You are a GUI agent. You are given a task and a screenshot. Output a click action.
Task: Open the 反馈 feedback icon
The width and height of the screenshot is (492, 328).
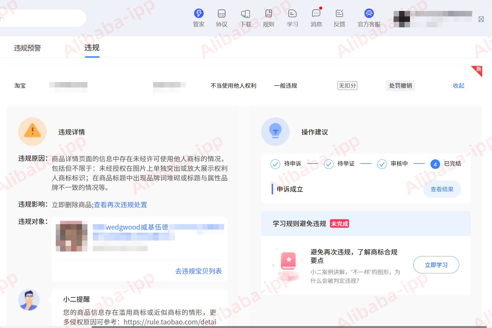point(339,13)
